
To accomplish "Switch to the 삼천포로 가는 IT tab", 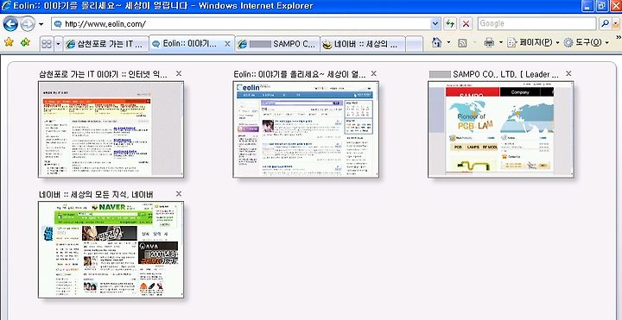I will (x=106, y=44).
